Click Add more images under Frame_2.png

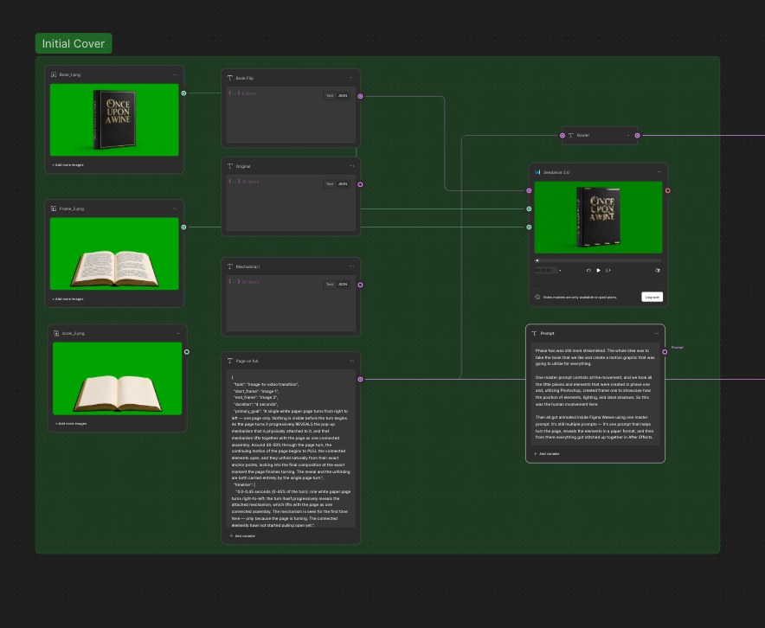[67, 299]
